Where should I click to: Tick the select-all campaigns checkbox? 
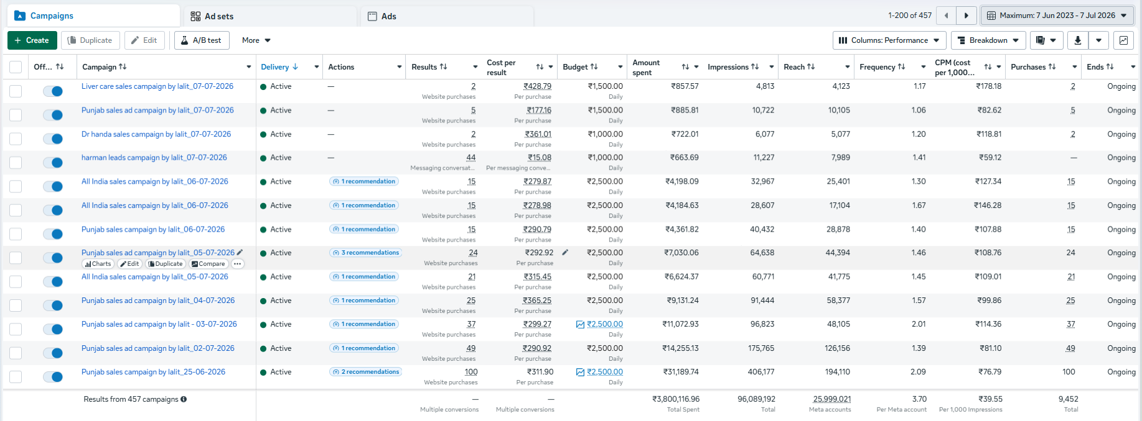[x=16, y=67]
